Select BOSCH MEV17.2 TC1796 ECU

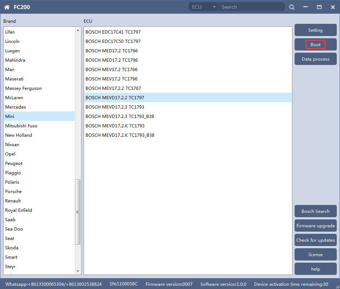point(188,79)
